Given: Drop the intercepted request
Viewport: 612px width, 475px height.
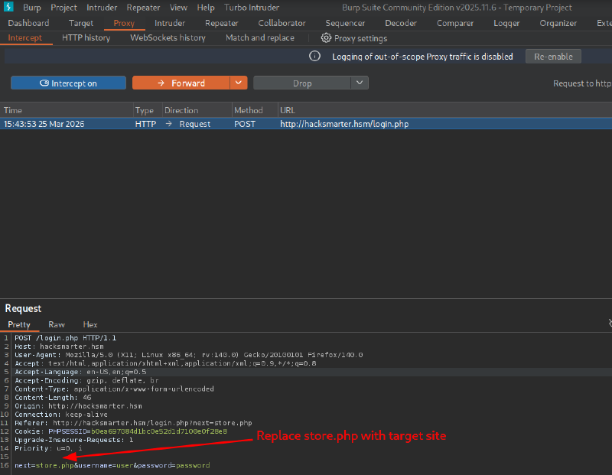Looking at the screenshot, I should [302, 83].
